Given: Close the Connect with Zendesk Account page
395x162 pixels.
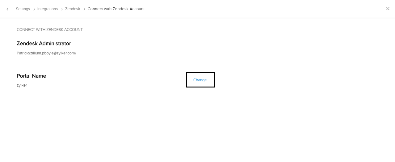Looking at the screenshot, I should point(388,9).
